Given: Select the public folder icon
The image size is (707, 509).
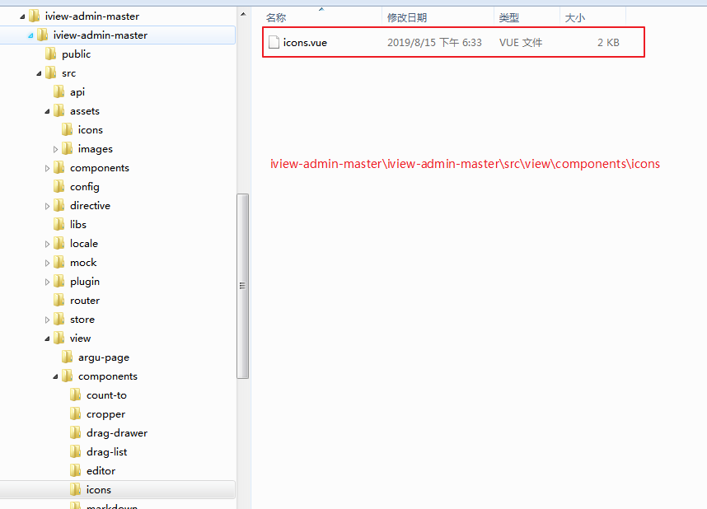Looking at the screenshot, I should click(x=50, y=54).
